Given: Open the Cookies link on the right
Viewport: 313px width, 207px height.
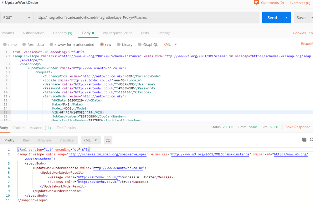Looking at the screenshot, I should (x=299, y=33).
